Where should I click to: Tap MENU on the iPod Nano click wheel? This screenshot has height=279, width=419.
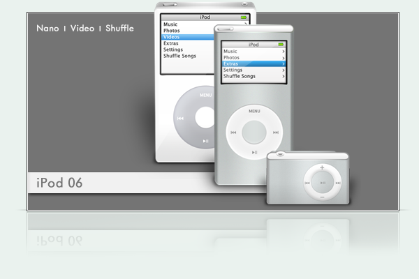(x=254, y=111)
